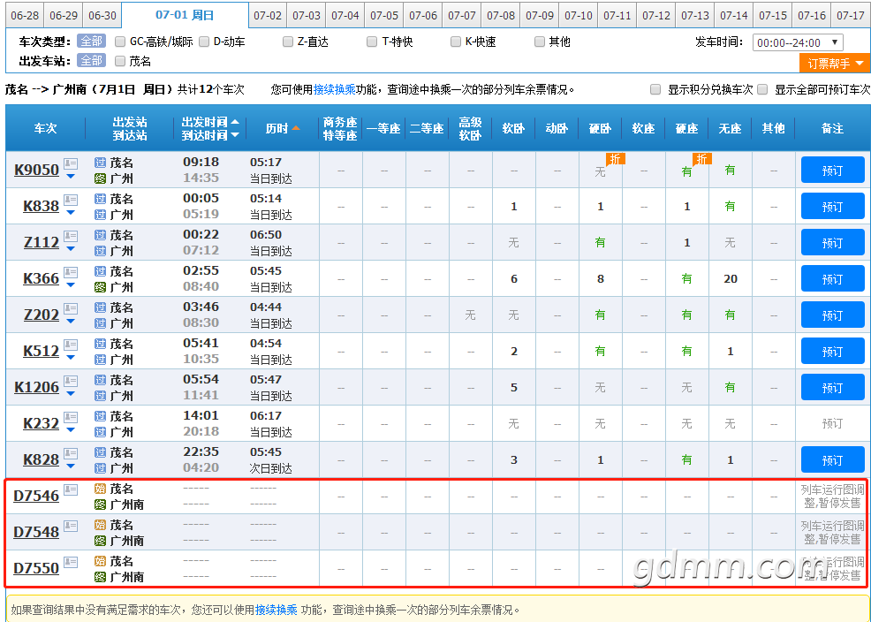Expand stop details arrow under Z112
Image resolution: width=871 pixels, height=622 pixels.
(71, 249)
